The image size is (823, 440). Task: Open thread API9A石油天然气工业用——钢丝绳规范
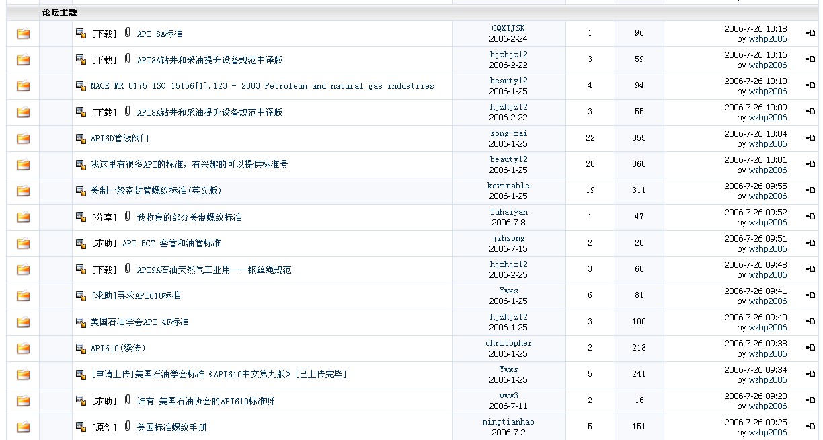pyautogui.click(x=214, y=270)
